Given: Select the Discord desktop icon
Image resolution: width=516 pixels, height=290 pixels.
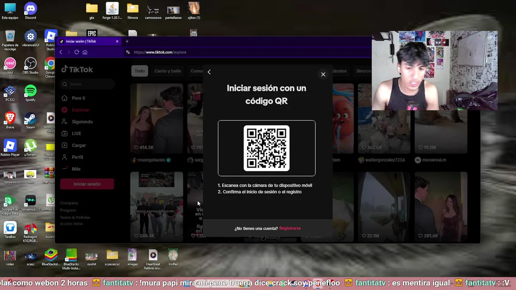Looking at the screenshot, I should pos(31,11).
